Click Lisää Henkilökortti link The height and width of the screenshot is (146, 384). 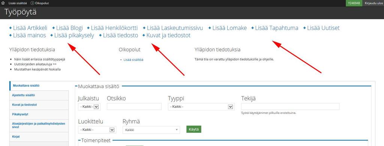pos(114,28)
